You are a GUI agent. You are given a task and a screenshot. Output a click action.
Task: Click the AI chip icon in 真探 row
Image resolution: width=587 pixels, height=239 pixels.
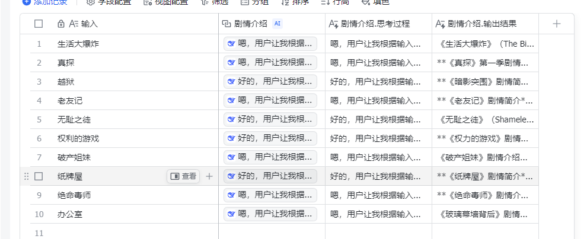pyautogui.click(x=231, y=62)
